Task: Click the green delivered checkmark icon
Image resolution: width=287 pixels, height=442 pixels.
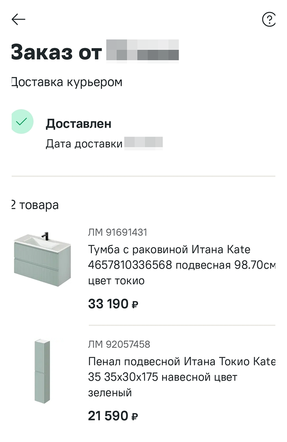Action: pyautogui.click(x=22, y=122)
